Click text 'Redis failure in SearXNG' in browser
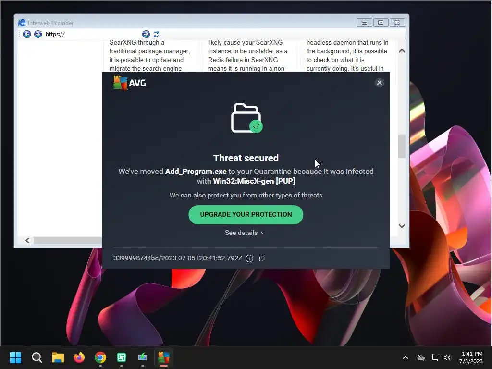492x369 pixels. coord(243,60)
